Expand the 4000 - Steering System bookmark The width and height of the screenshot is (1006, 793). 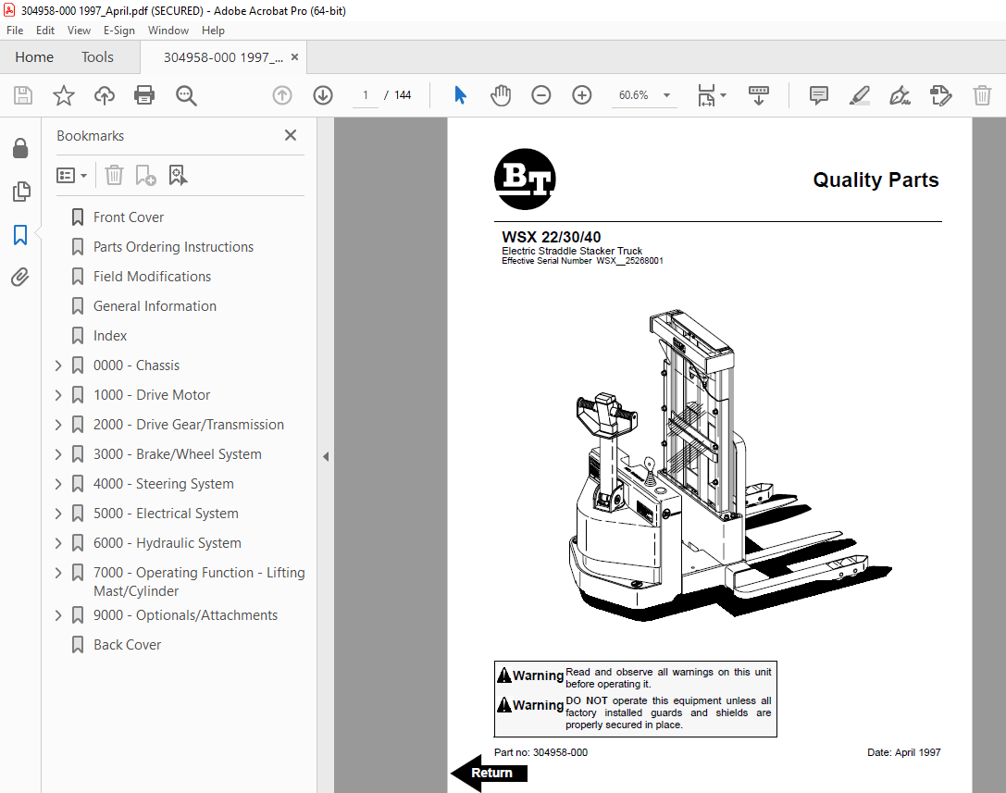(58, 484)
